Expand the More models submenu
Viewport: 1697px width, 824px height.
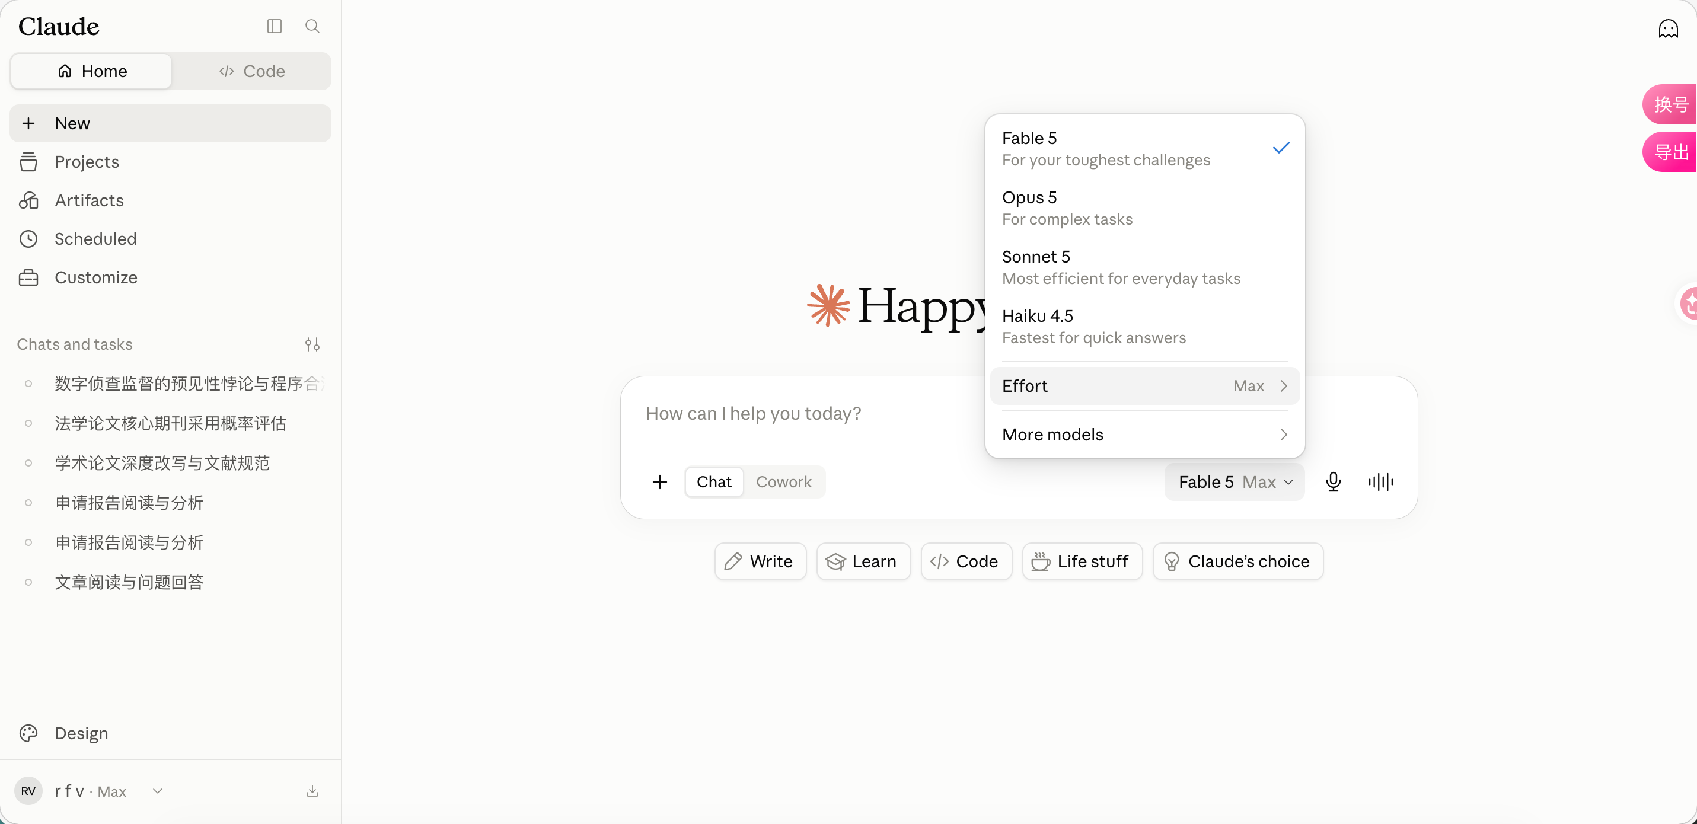click(x=1144, y=435)
